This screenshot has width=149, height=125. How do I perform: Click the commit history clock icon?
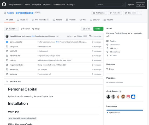tap(90, 36)
